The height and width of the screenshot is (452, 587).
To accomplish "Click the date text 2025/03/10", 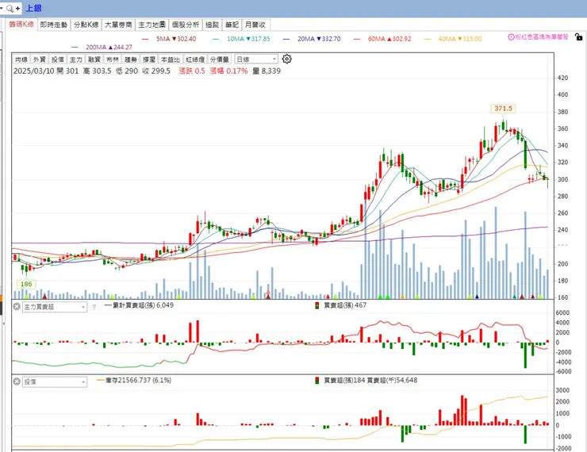I will (34, 71).
